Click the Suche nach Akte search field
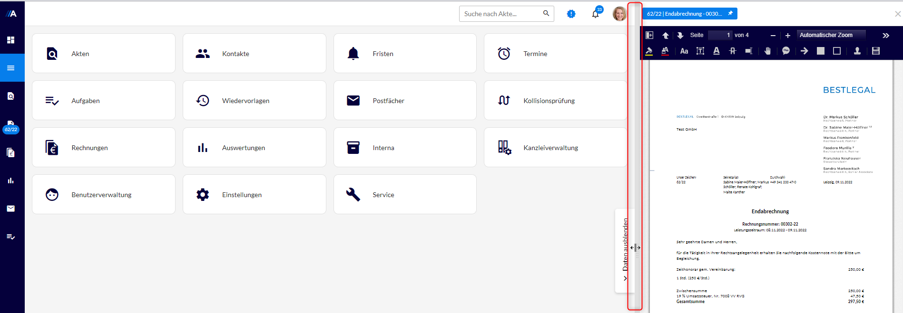 (502, 14)
